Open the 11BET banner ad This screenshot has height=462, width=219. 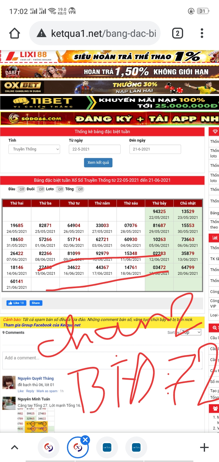[109, 103]
